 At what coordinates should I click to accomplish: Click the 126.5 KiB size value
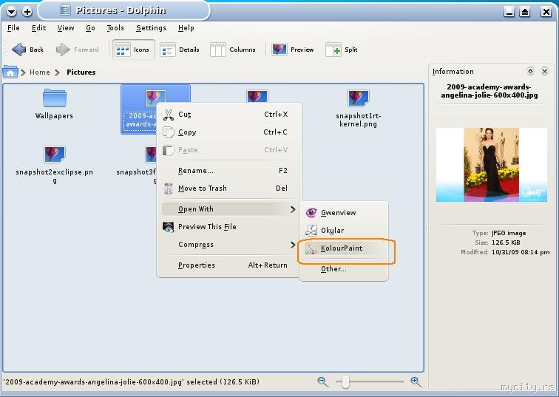click(506, 242)
